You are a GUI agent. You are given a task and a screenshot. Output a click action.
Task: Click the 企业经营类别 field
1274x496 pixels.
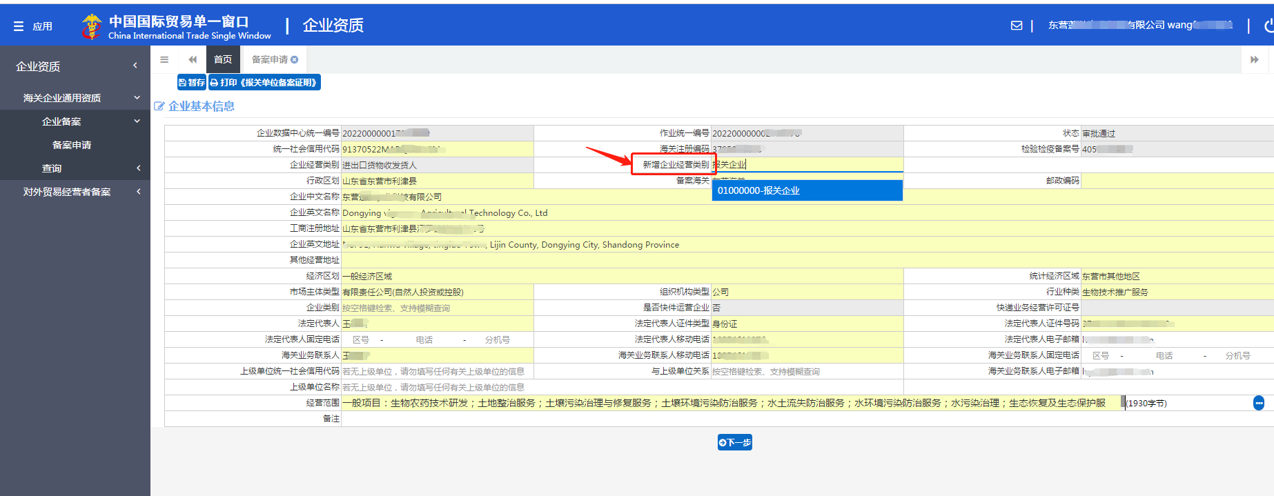point(437,165)
